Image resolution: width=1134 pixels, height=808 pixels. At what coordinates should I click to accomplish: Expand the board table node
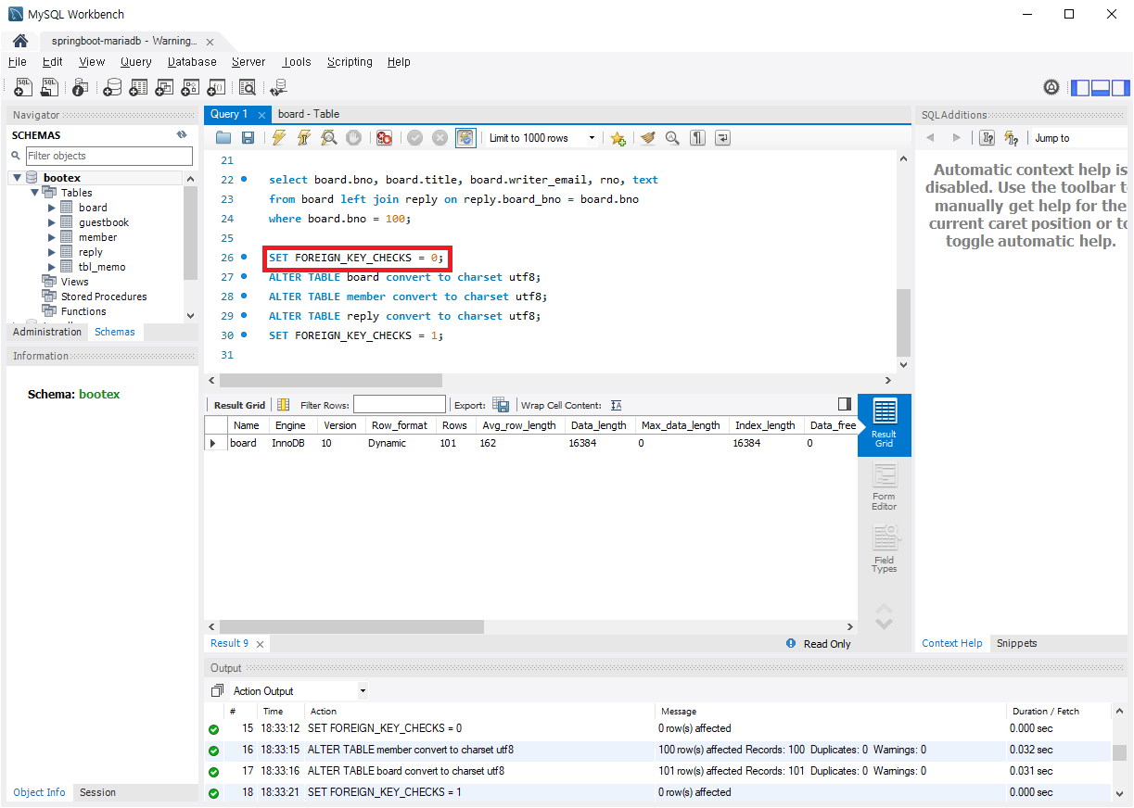point(52,208)
